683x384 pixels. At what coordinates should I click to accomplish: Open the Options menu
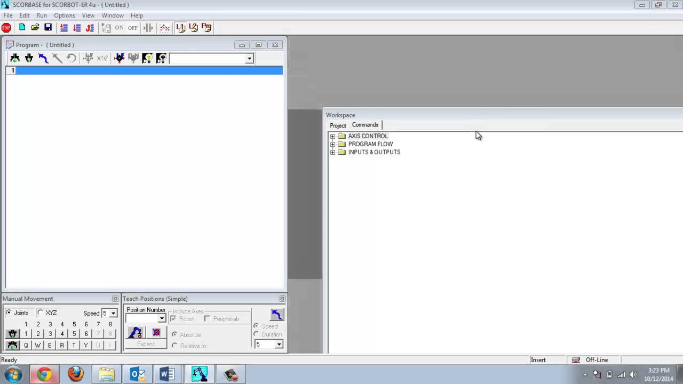coord(65,15)
